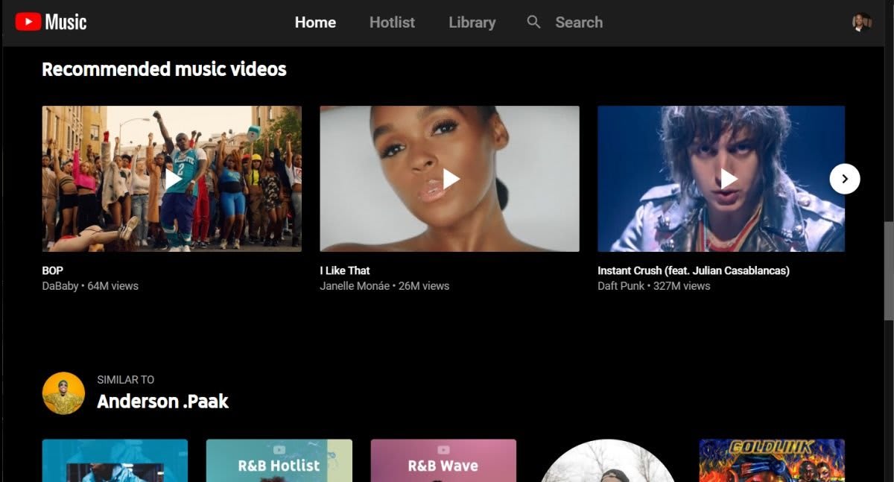Play the BOP music video
Viewport: 894px width, 482px height.
click(172, 179)
